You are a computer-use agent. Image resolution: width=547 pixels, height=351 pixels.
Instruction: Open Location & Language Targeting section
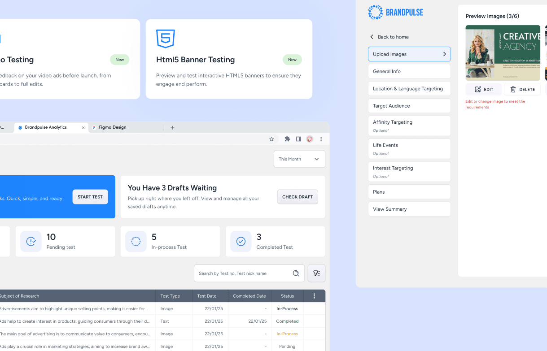409,89
